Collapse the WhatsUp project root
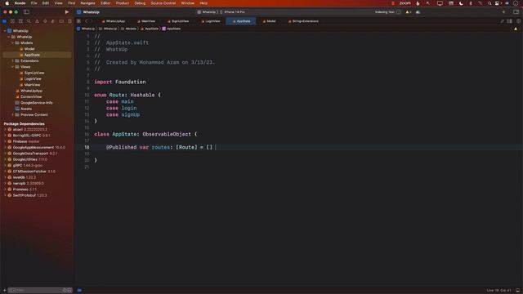Screen dimensions: 523x294 click(5, 31)
